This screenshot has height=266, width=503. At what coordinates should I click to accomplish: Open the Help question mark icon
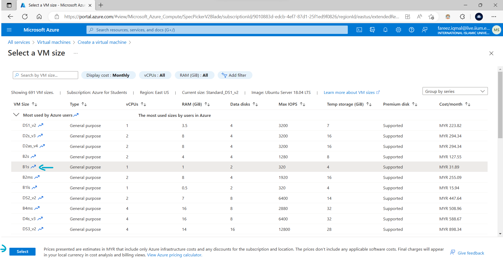412,30
